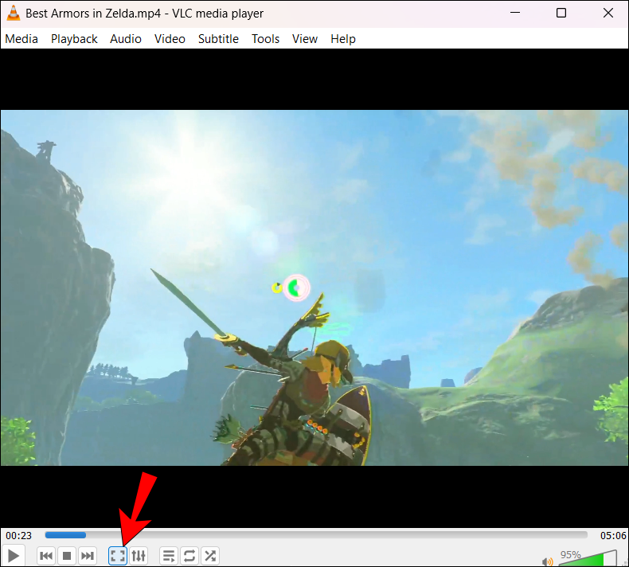Open the Media menu
Screen dimensions: 629x567
[x=21, y=39]
